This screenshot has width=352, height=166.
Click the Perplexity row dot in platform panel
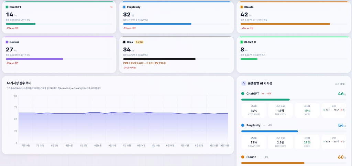pos(243,125)
